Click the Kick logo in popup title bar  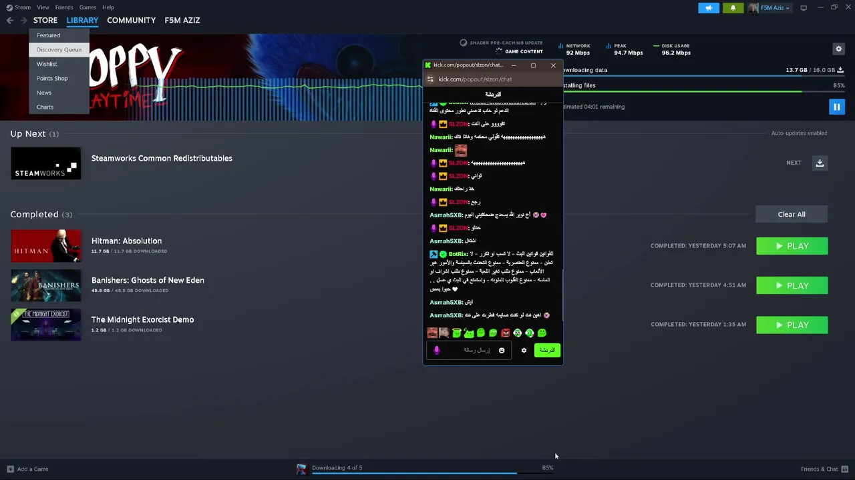[x=427, y=65]
